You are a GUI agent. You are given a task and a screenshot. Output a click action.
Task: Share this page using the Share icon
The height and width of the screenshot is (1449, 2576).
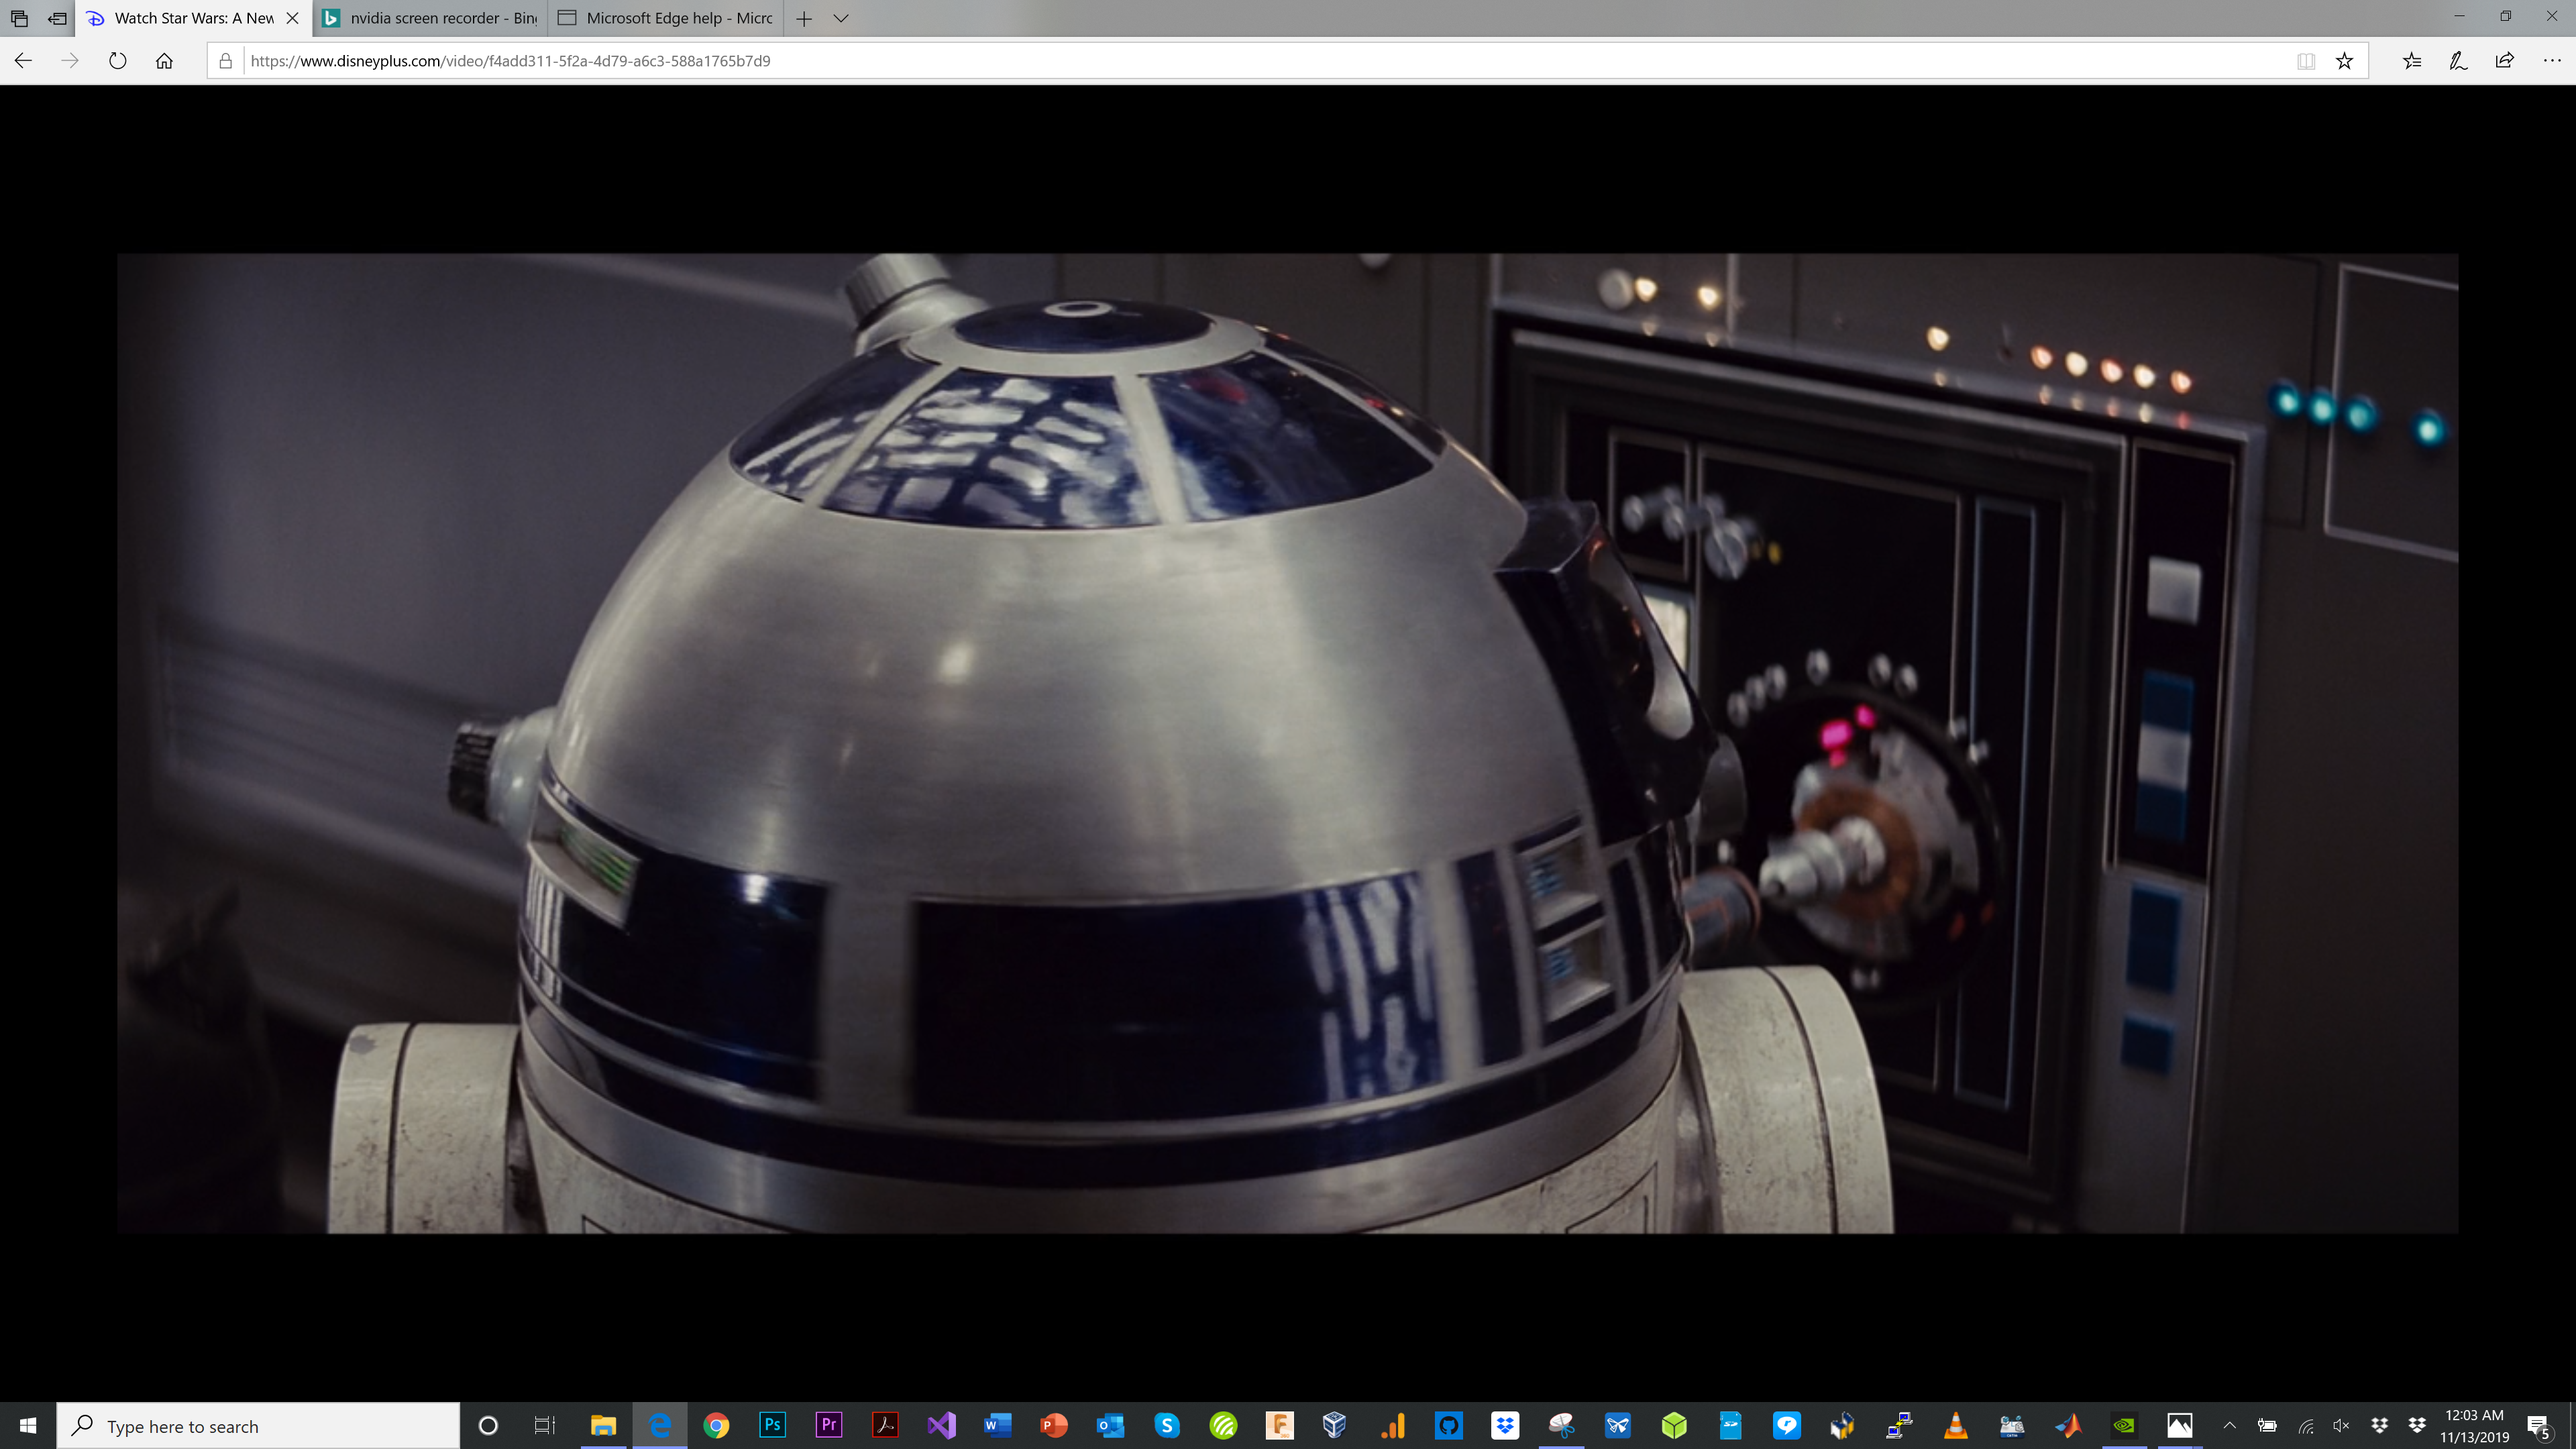(2505, 61)
